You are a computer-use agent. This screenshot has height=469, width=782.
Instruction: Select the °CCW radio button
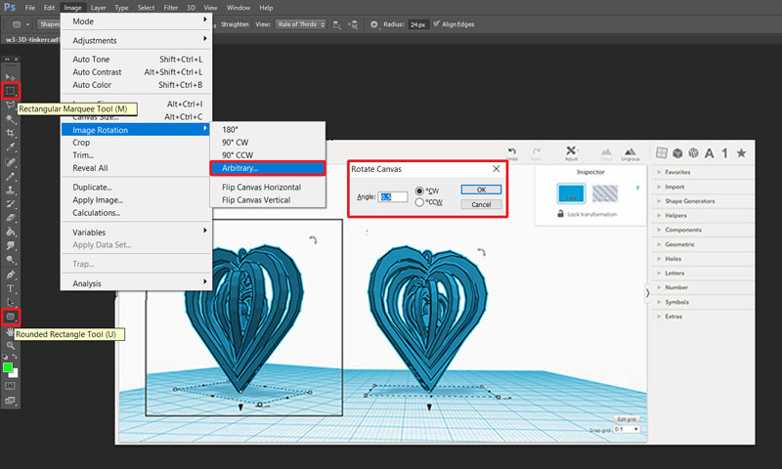click(x=419, y=202)
